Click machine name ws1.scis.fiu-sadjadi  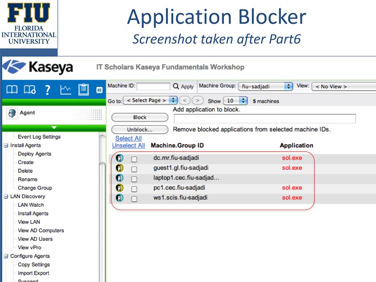[180, 198]
